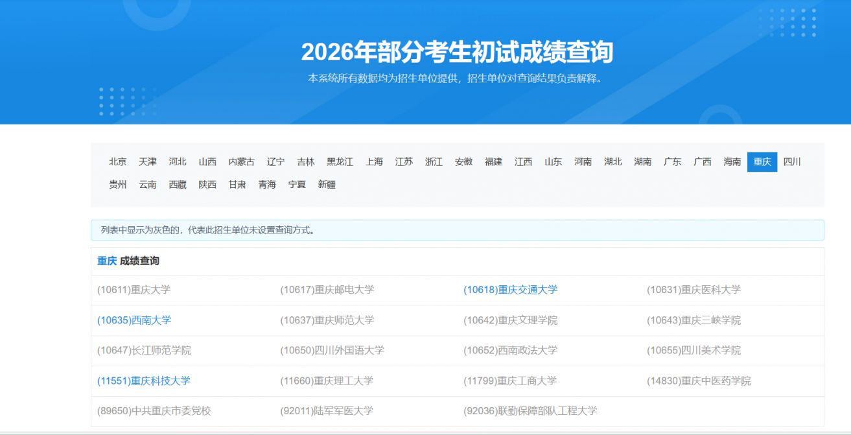The width and height of the screenshot is (851, 435).
Task: Select the 山西 province tab
Action: pos(207,162)
